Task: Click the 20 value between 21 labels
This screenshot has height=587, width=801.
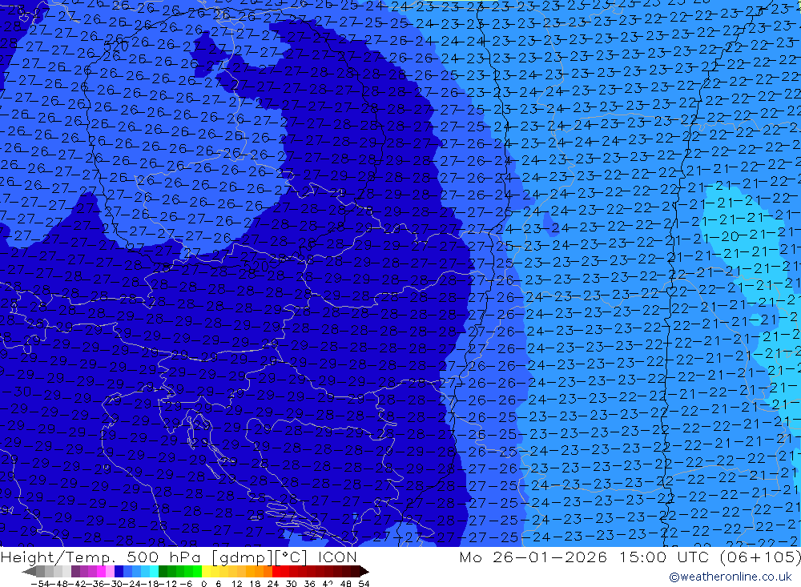Action: (x=730, y=236)
